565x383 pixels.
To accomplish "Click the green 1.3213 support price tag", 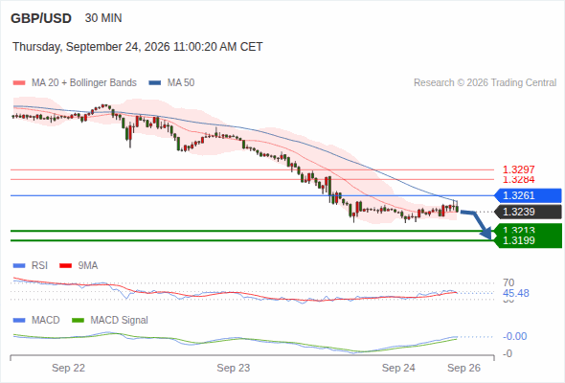I will point(528,229).
